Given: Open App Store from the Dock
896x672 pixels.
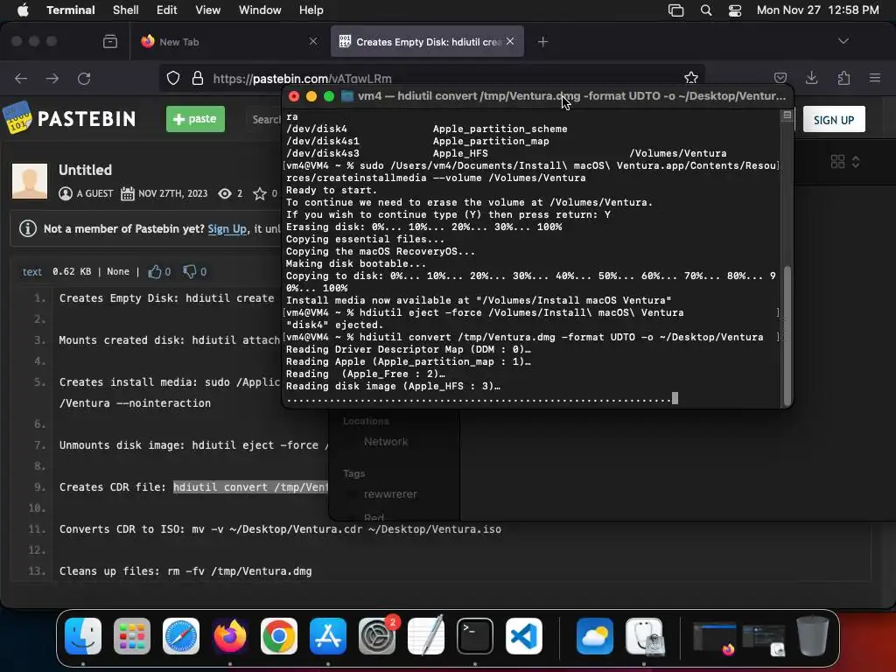Looking at the screenshot, I should (x=328, y=636).
